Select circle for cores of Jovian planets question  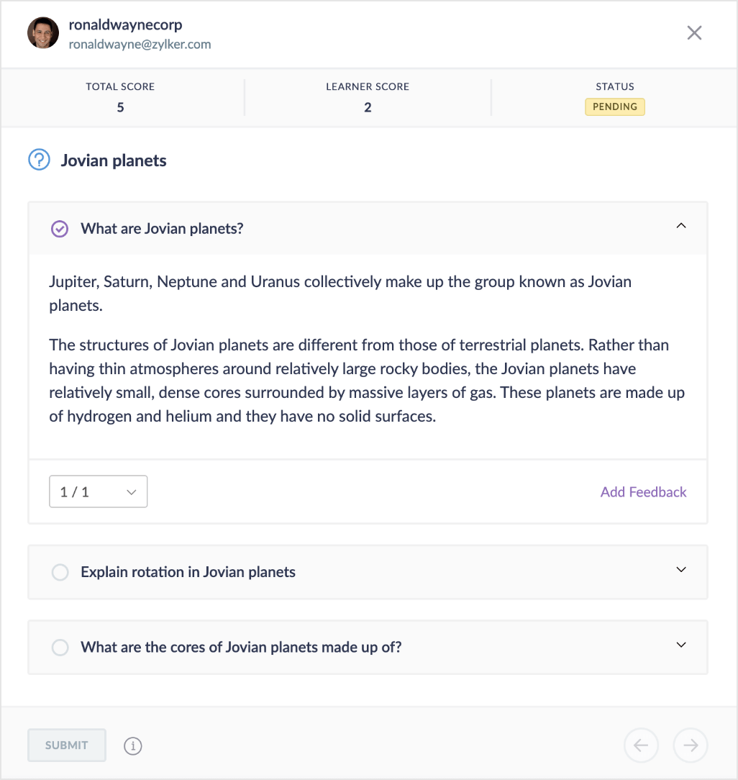[60, 647]
